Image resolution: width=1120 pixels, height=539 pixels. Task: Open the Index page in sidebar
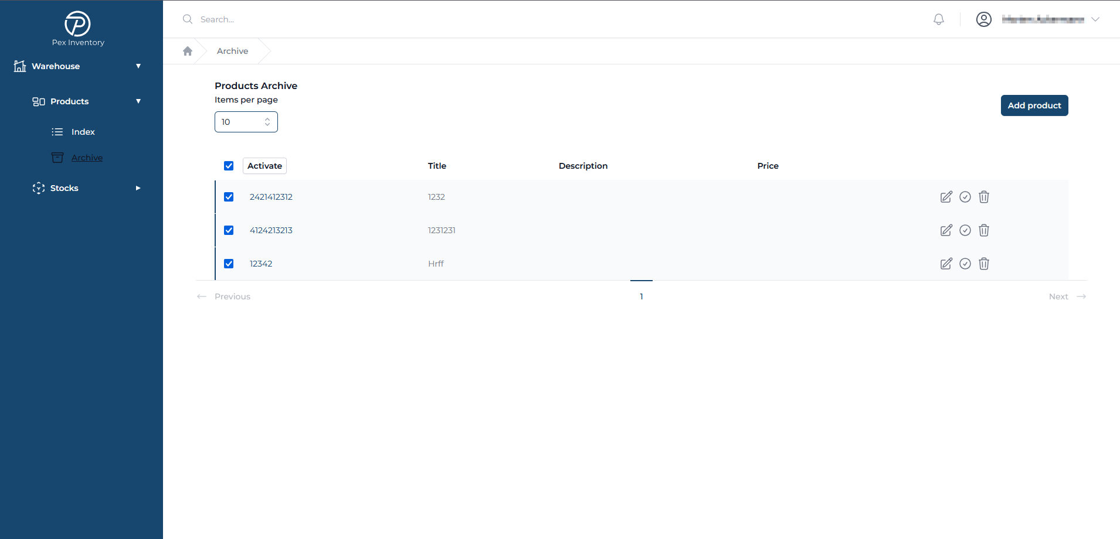pyautogui.click(x=83, y=132)
